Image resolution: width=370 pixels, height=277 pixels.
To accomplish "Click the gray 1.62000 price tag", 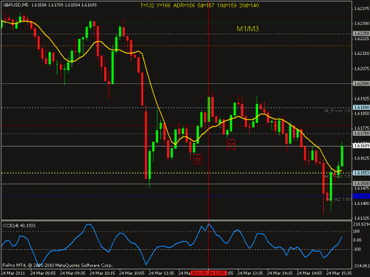I will 361,83.
